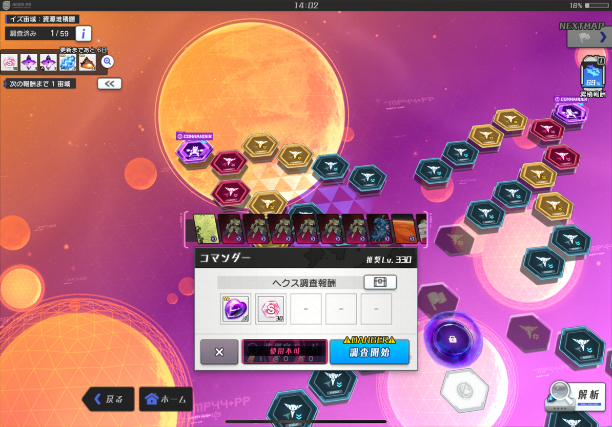Tap the 調査済み 1/59 counter
612x427 pixels.
point(39,34)
